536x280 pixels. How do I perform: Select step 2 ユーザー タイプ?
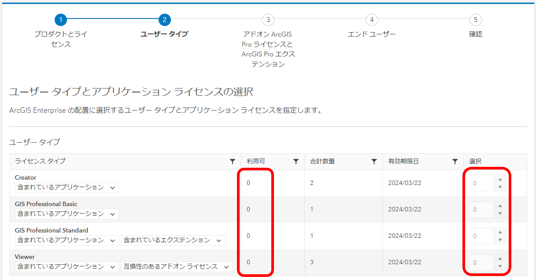point(164,20)
